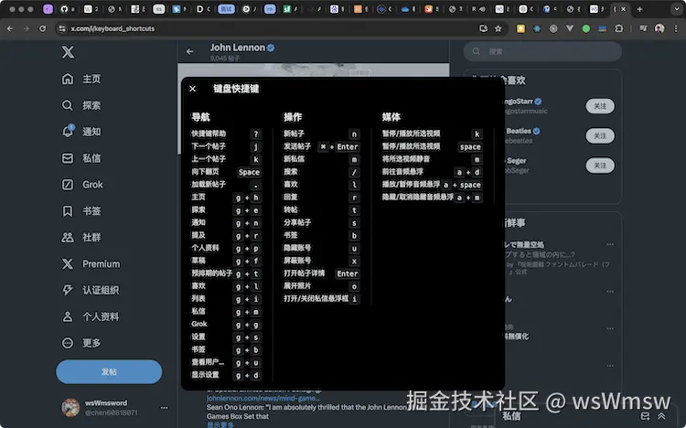
Task: Click the 前往音频悬浮 shortcut row
Action: pyautogui.click(x=432, y=172)
